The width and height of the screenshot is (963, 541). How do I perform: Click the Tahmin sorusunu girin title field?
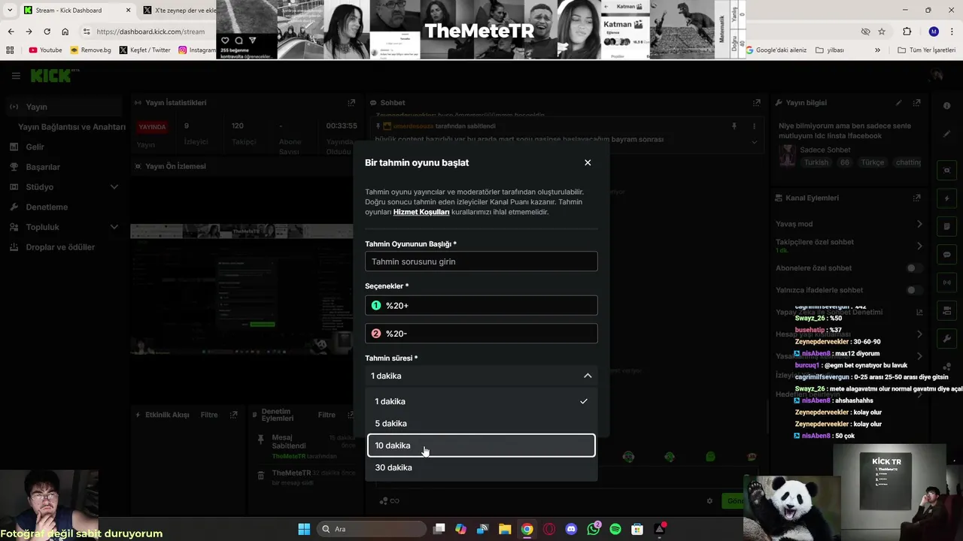[481, 261]
